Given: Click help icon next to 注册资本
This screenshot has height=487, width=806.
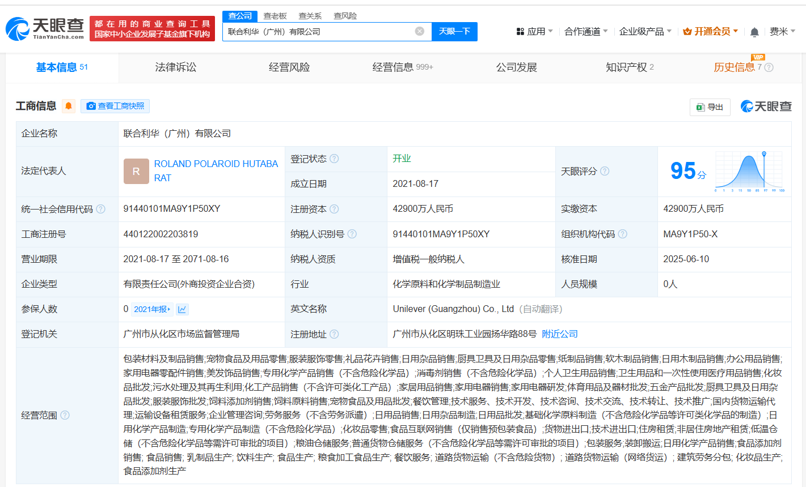Looking at the screenshot, I should pyautogui.click(x=334, y=209).
